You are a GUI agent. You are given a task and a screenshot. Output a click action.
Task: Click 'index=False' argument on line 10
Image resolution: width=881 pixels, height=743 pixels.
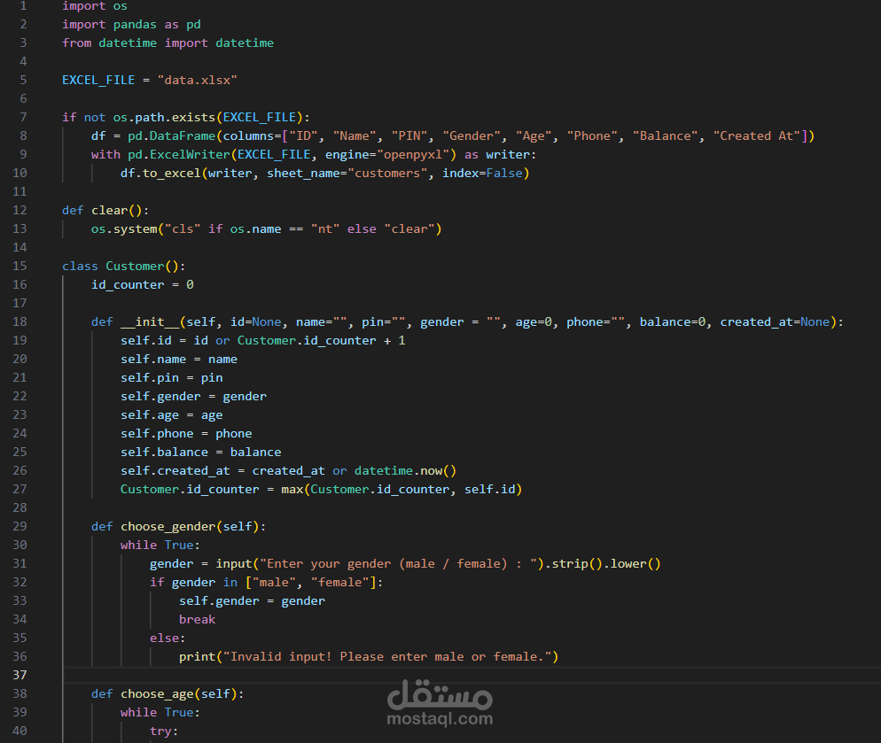tap(482, 173)
